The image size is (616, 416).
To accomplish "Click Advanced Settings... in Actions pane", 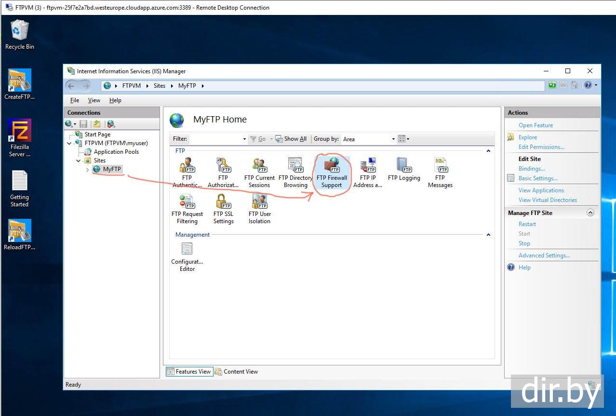I will click(x=544, y=255).
